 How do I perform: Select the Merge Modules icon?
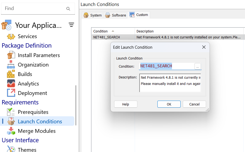11,131
